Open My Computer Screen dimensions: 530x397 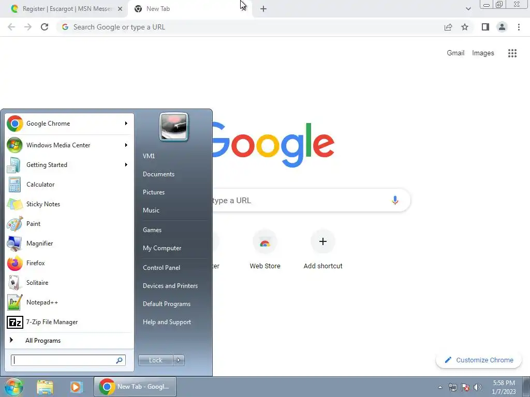162,248
